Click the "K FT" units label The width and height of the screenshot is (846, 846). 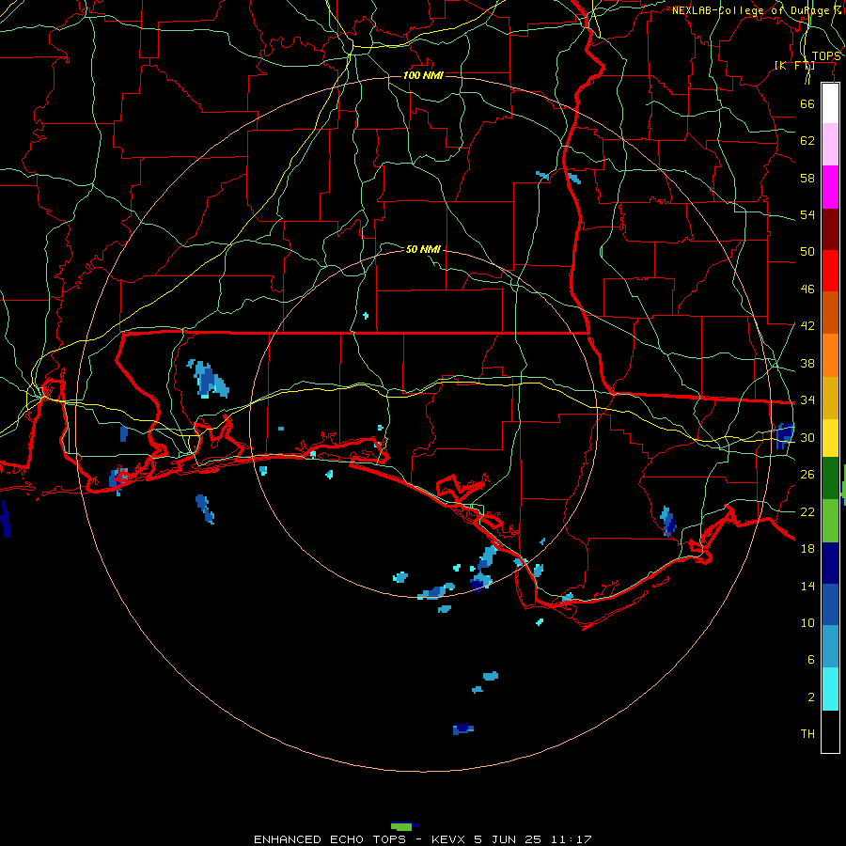[x=794, y=65]
